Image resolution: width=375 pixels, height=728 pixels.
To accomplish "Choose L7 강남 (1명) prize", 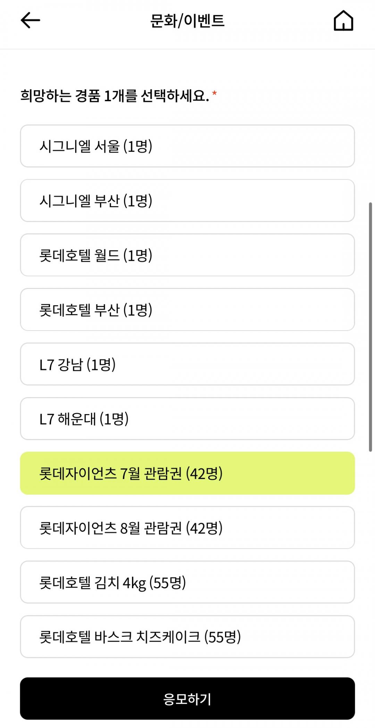I will tap(187, 364).
